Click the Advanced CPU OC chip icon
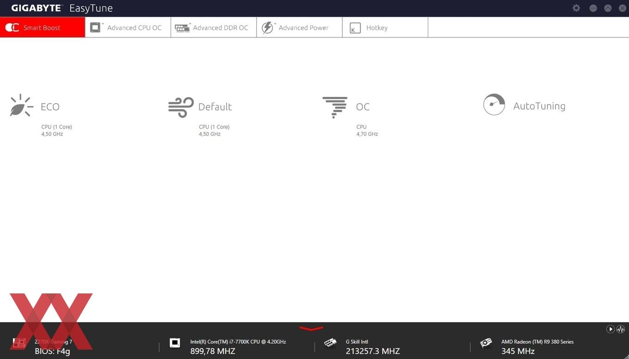Viewport: 629px width, 359px height. pos(96,27)
